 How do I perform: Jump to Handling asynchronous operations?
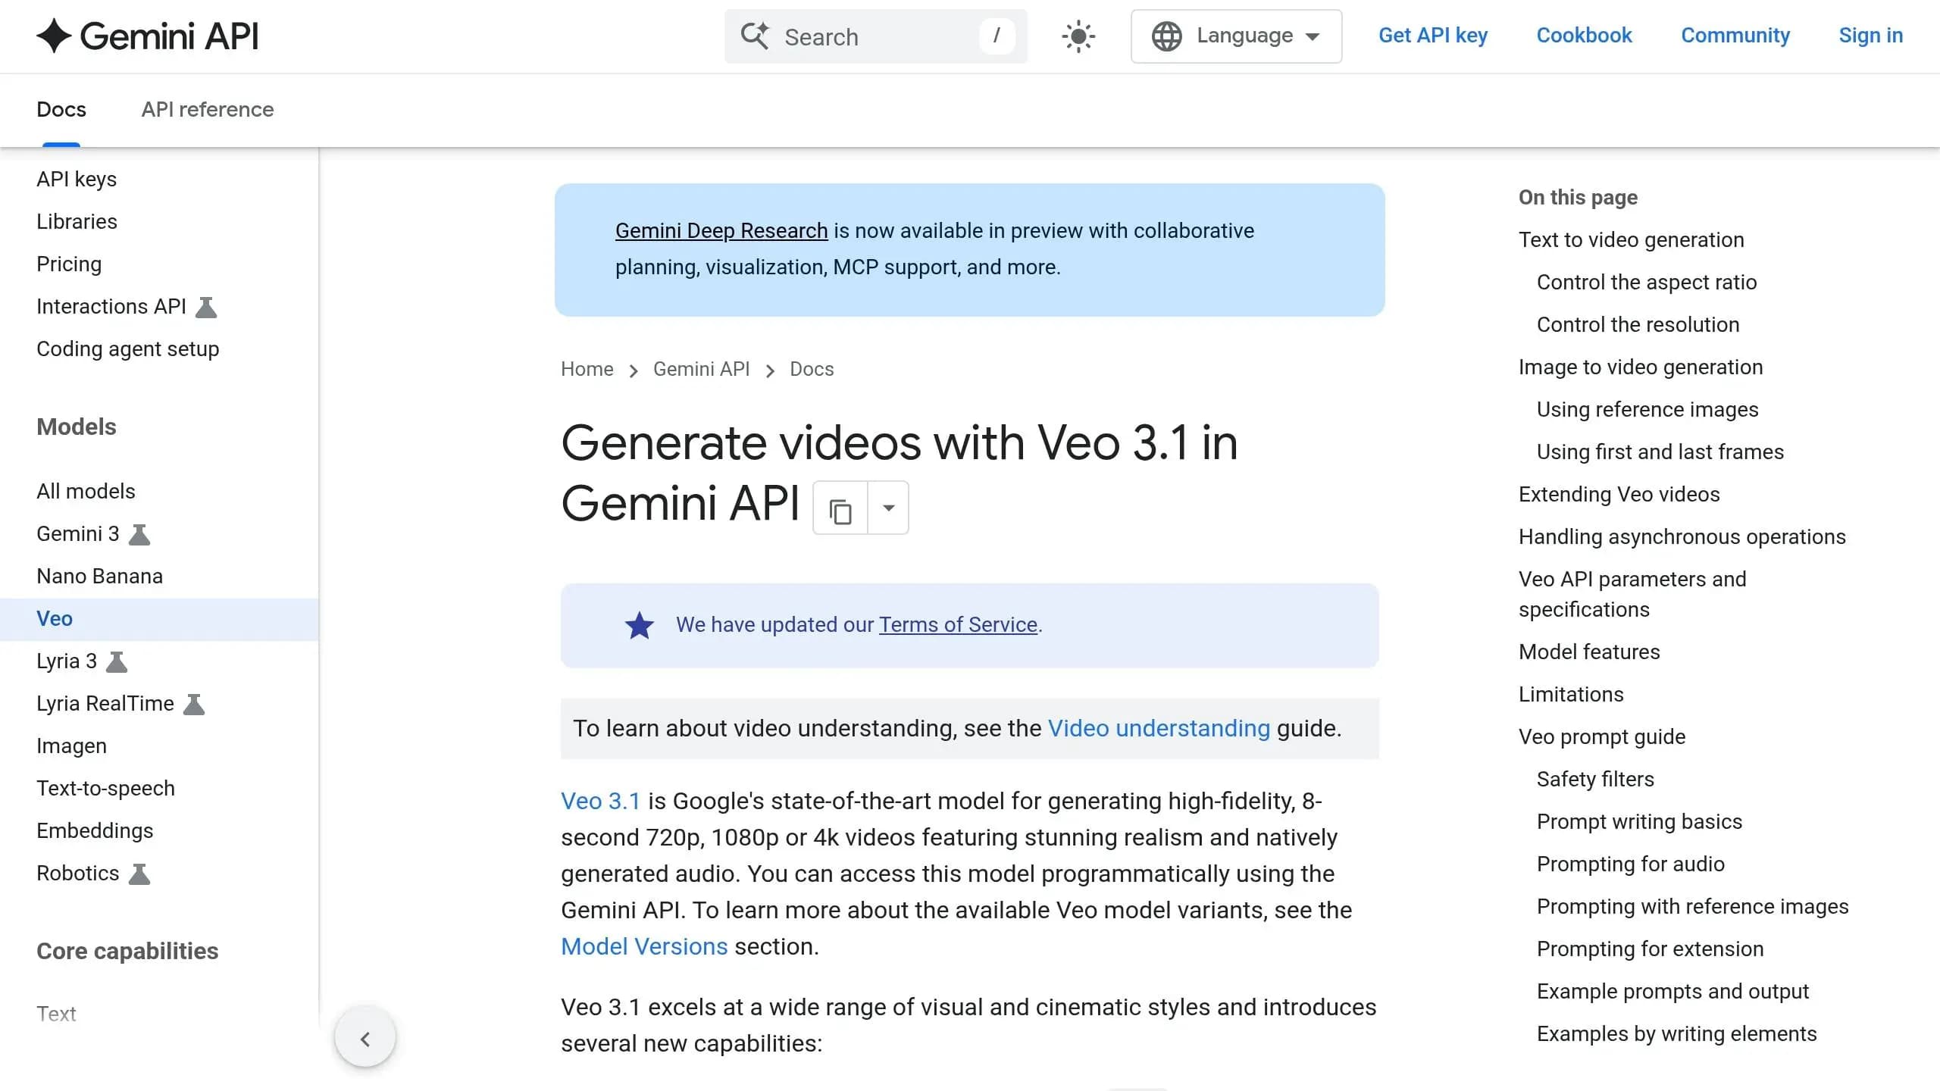(x=1682, y=537)
